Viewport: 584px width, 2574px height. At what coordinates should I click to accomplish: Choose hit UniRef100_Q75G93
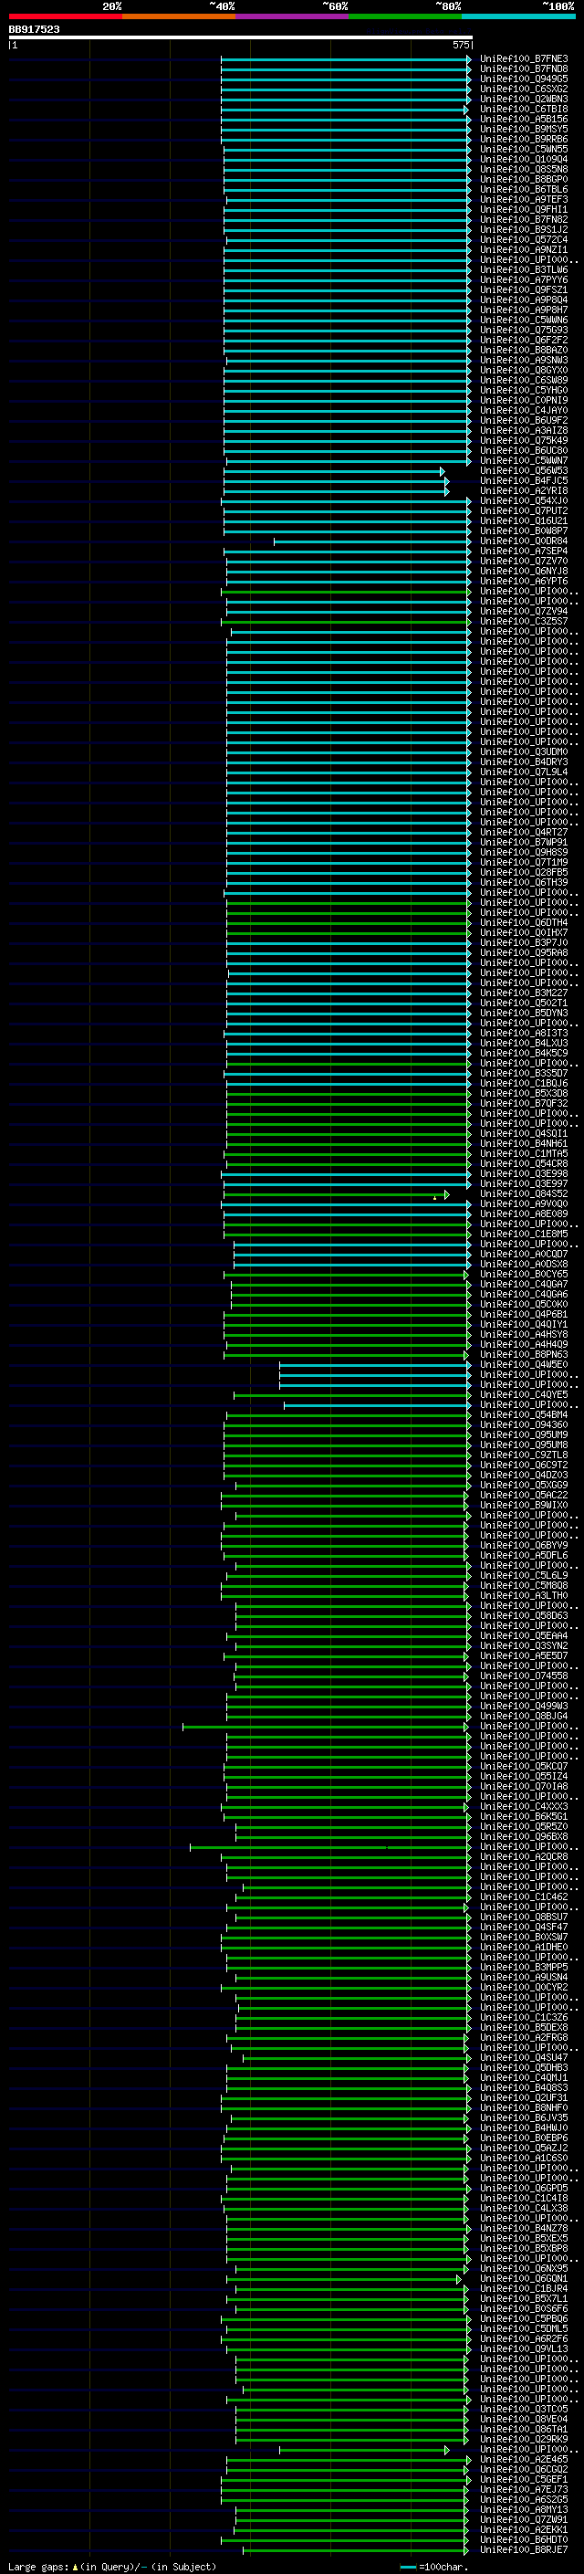click(523, 330)
